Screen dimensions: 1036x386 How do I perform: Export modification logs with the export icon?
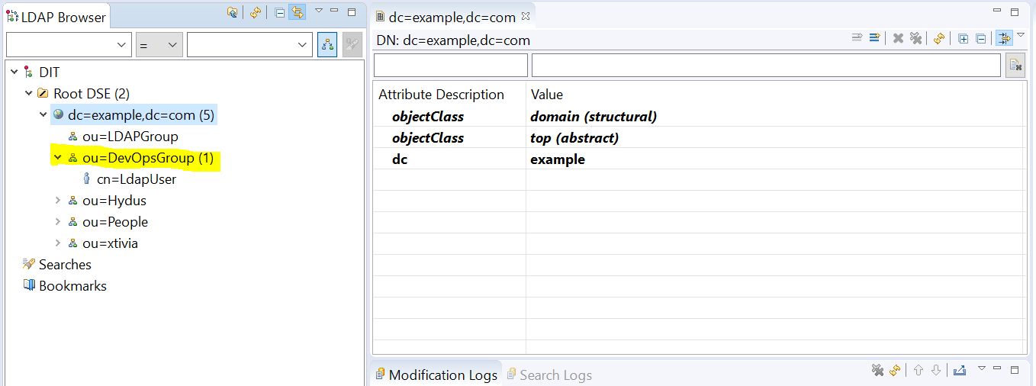click(x=960, y=370)
